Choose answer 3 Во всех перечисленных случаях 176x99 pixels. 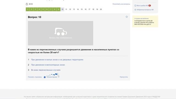tap(46, 70)
